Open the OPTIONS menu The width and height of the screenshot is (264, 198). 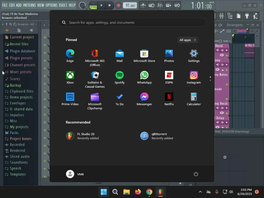point(52,5)
